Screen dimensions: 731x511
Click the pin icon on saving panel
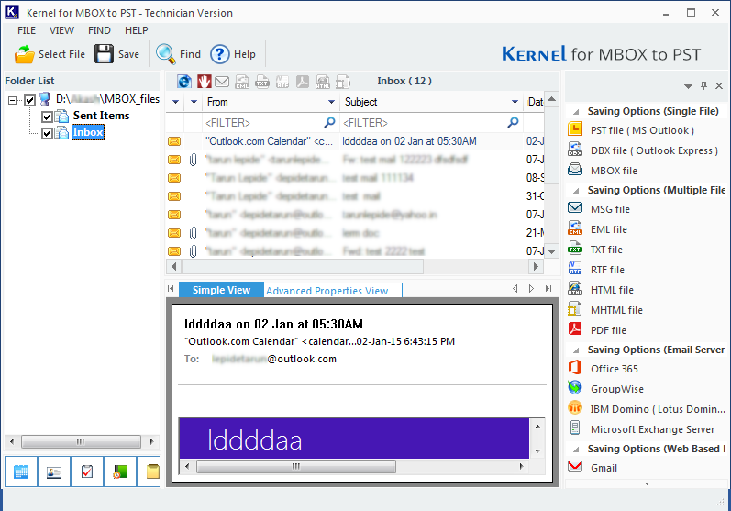tap(704, 86)
